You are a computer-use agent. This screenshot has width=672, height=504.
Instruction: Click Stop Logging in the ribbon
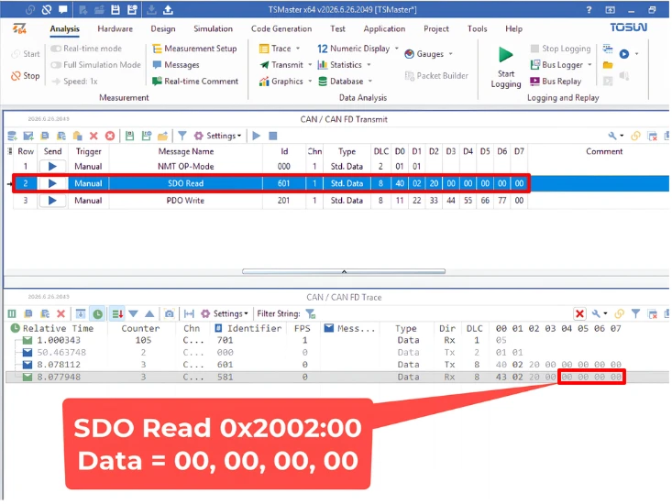(560, 49)
